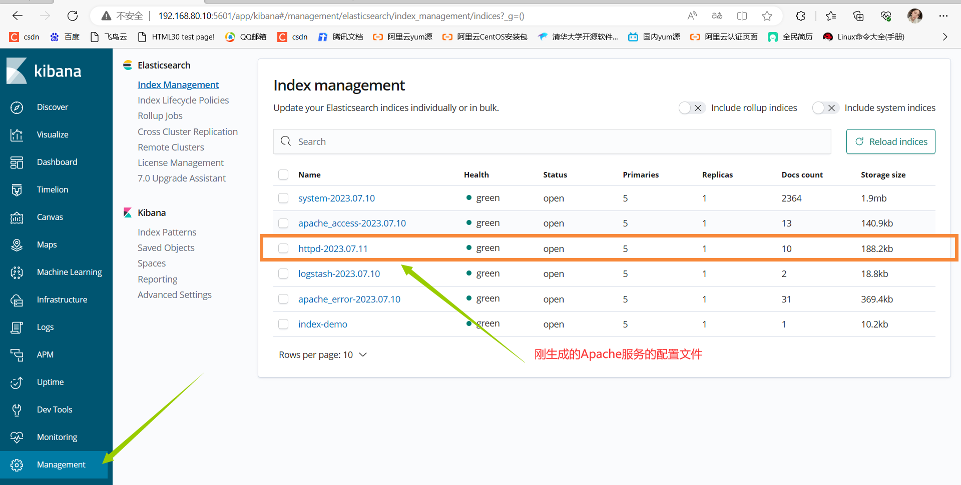This screenshot has height=485, width=961.
Task: Toggle Include rollup indices switch
Action: coord(692,108)
